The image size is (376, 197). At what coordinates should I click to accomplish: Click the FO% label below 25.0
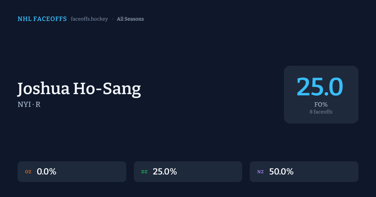(321, 105)
